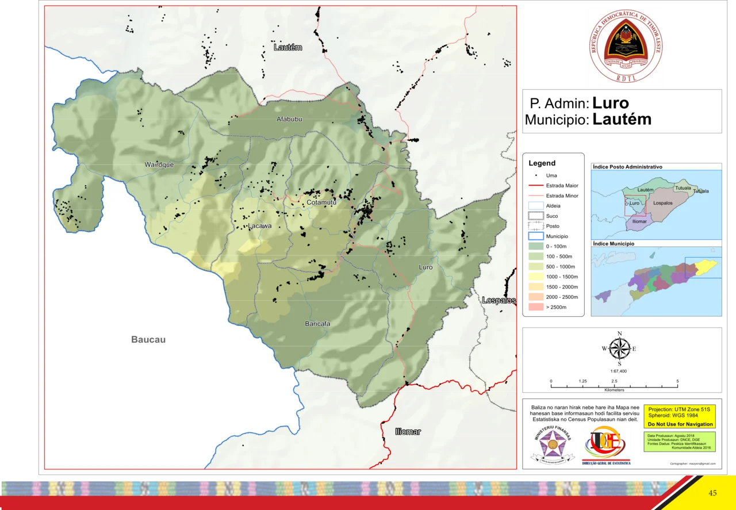Click the red extent rectangle around Luro in inset
Viewport: 736px width, 510px height.
(635, 205)
